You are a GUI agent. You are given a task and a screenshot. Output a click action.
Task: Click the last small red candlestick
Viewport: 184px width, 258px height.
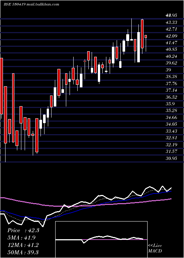click(146, 36)
